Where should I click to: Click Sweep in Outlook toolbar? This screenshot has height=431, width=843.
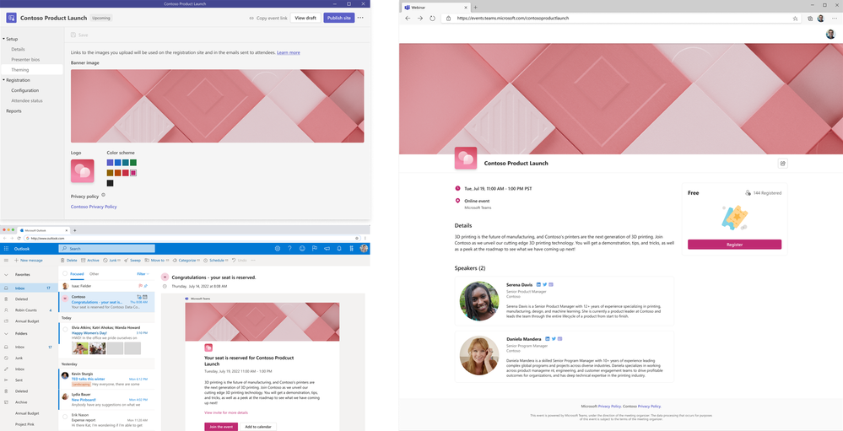click(x=132, y=260)
